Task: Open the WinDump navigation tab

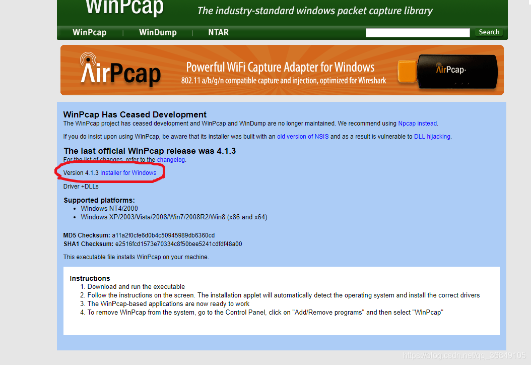Action: tap(158, 33)
